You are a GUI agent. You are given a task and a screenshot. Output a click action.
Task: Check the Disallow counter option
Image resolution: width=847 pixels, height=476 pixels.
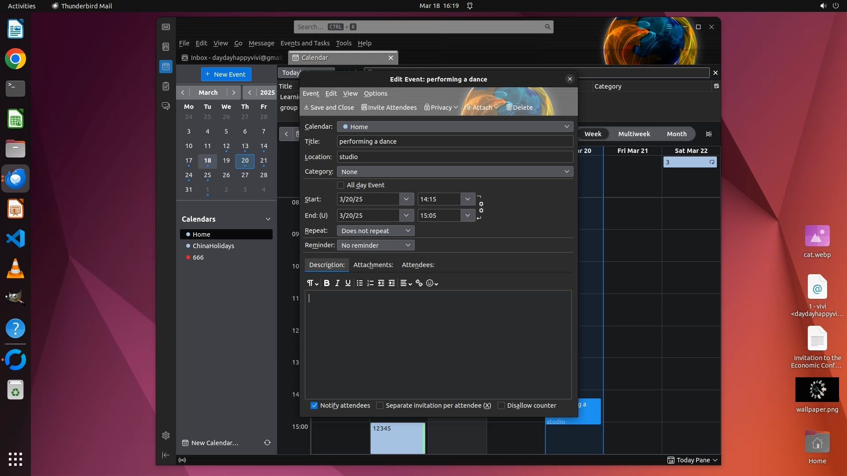pyautogui.click(x=501, y=405)
